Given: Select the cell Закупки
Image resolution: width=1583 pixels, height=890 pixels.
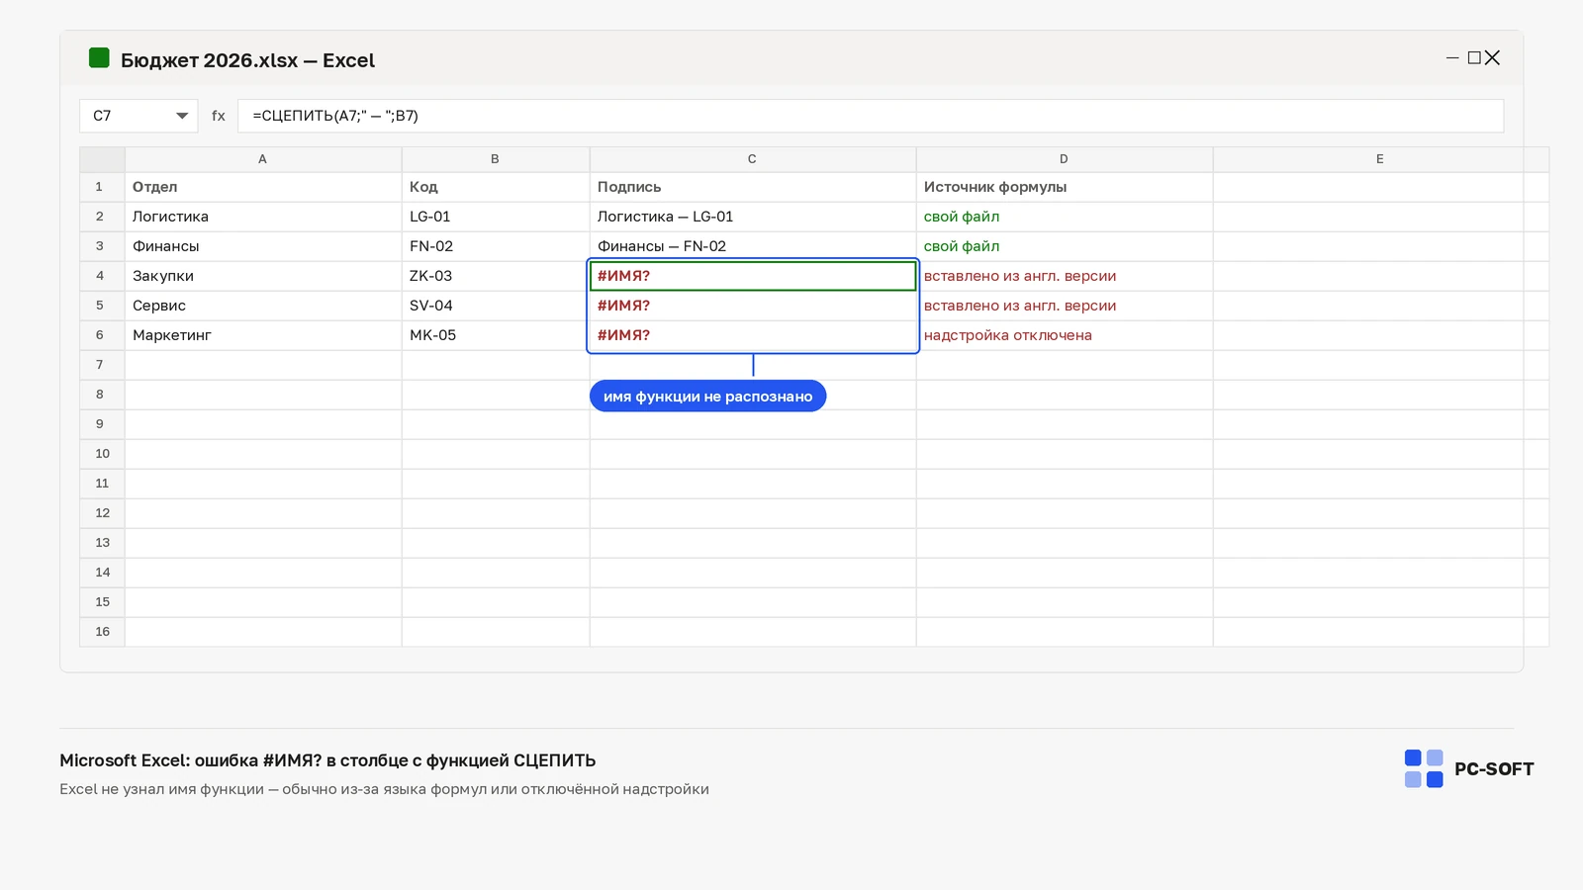Looking at the screenshot, I should tap(263, 276).
